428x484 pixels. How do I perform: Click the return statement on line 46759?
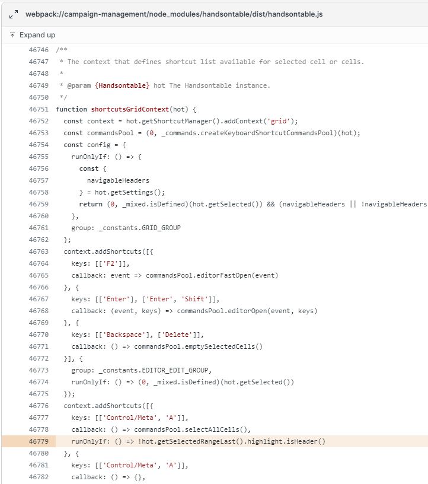coord(91,204)
